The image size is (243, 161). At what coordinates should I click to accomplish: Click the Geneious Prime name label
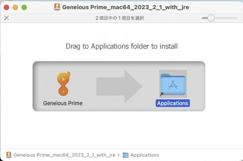pyautogui.click(x=63, y=103)
